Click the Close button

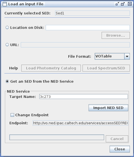pyautogui.click(x=120, y=149)
